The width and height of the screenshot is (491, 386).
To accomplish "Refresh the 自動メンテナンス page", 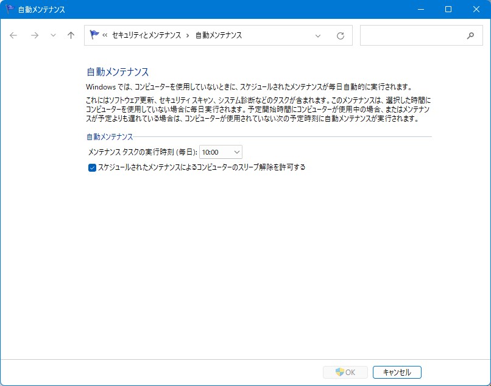I will [x=341, y=35].
